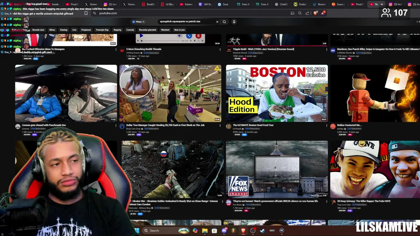Open Fox News channel avatar
Image resolution: width=420 pixels, height=236 pixels.
pos(228,202)
